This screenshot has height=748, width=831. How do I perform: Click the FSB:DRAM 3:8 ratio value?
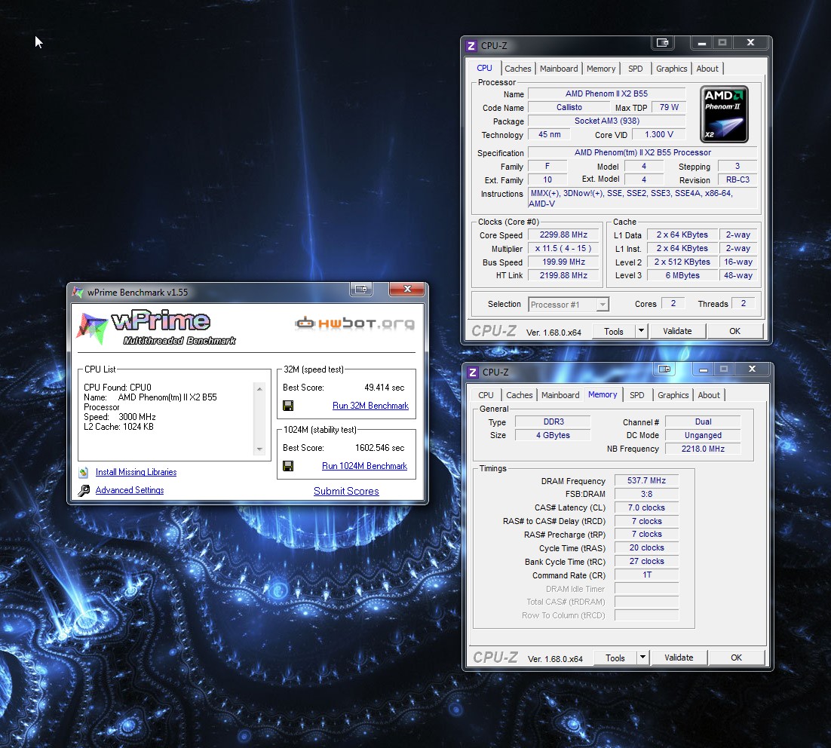(x=646, y=494)
